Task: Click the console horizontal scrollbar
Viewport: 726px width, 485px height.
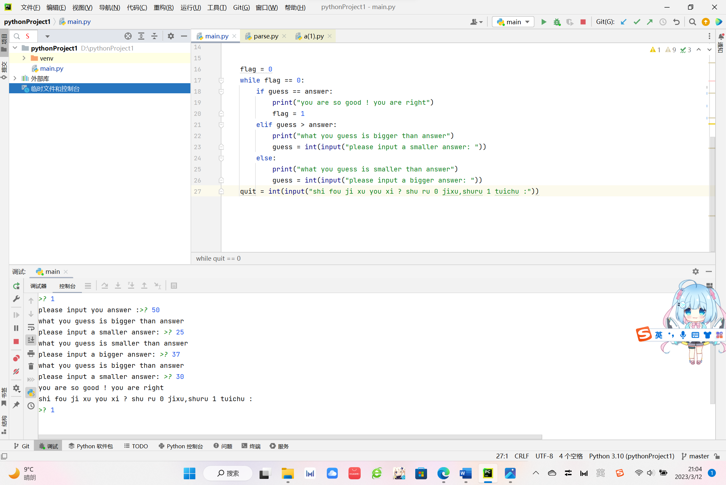Action: click(x=290, y=437)
